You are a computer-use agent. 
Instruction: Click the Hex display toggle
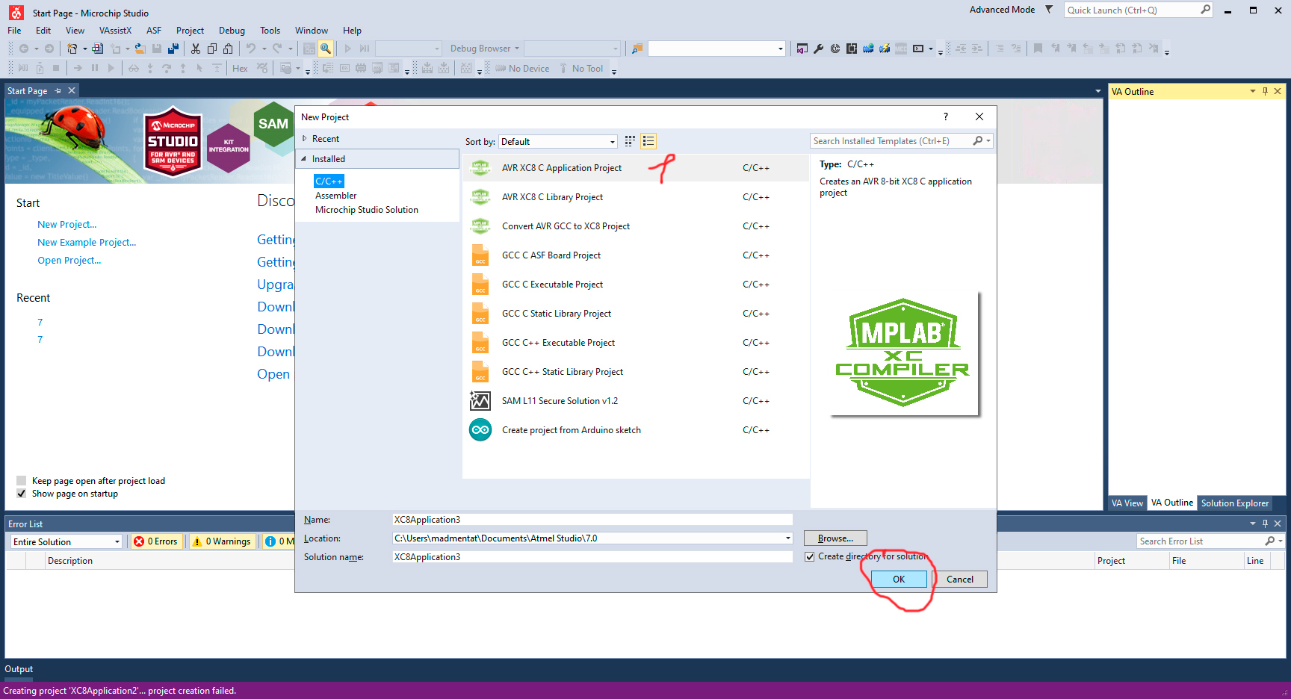click(240, 69)
